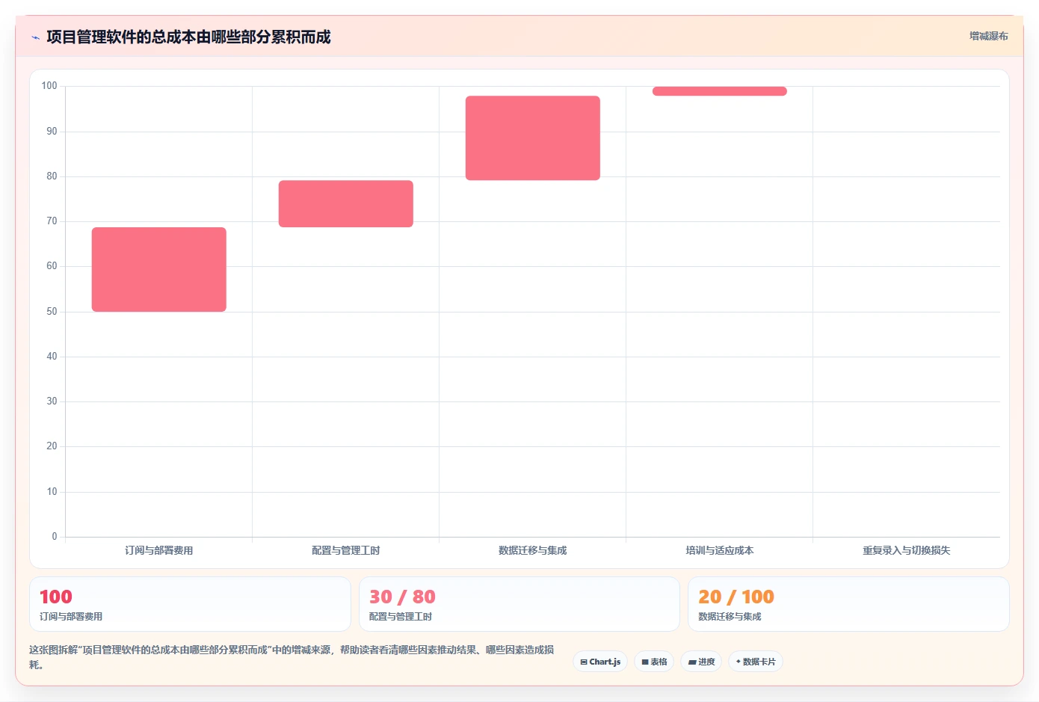The image size is (1039, 702).
Task: Click the small icon before the chart title
Action: pyautogui.click(x=35, y=37)
